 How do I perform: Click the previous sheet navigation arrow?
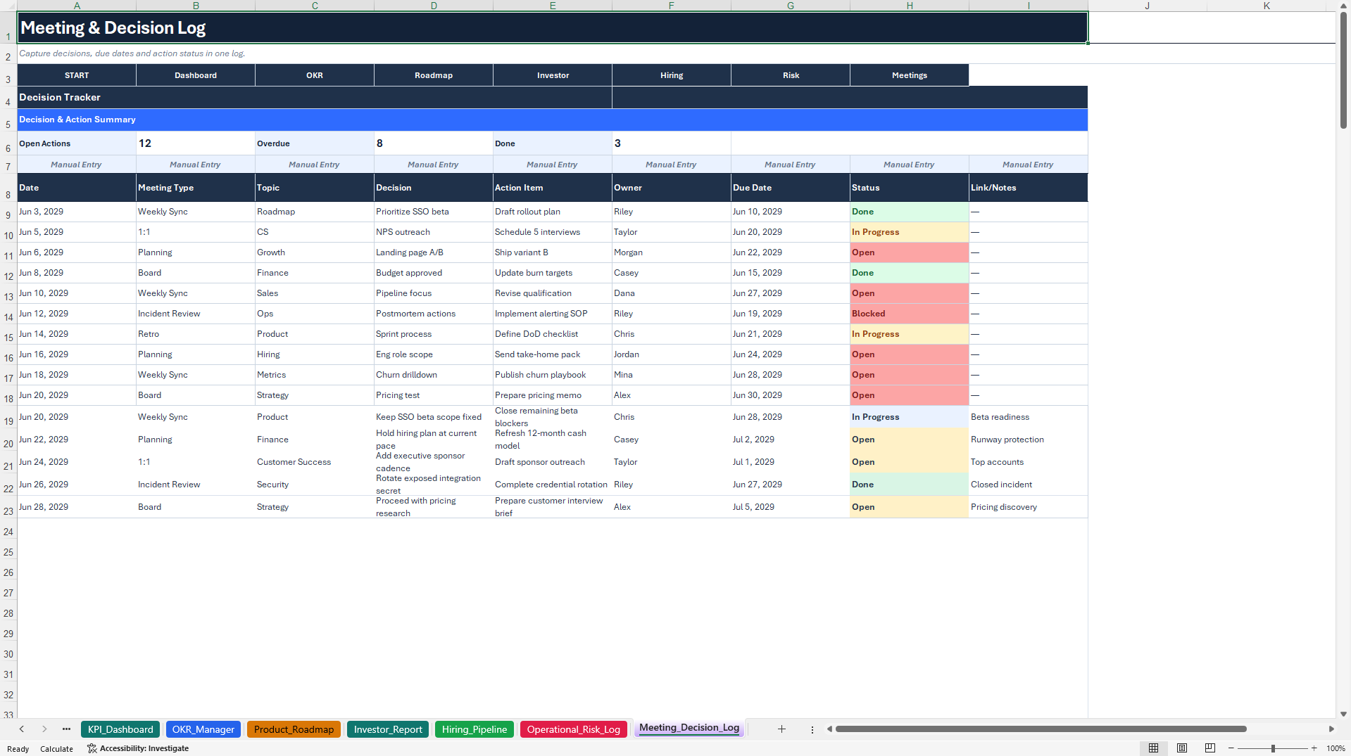tap(22, 729)
